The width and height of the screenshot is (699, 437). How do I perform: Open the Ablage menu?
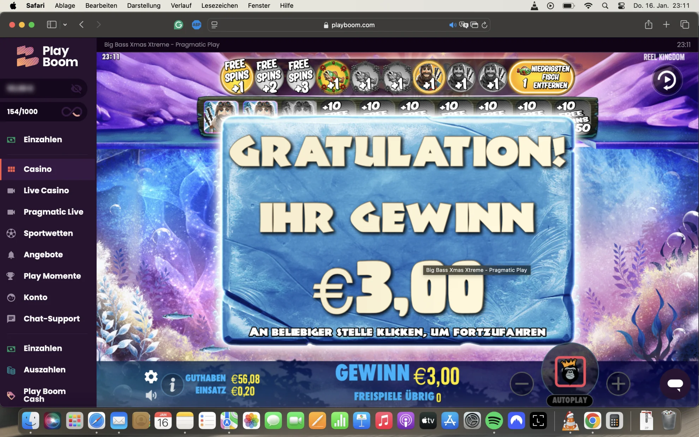click(x=65, y=6)
